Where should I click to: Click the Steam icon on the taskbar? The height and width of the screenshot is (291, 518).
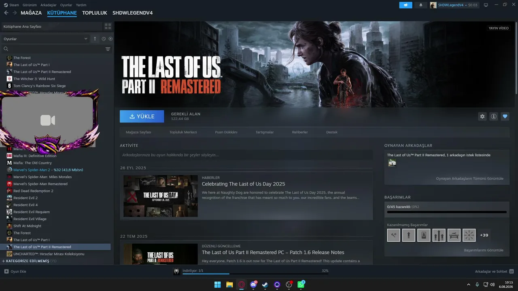click(x=265, y=285)
